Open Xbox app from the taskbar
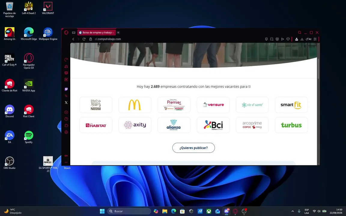346x216 pixels. pyautogui.click(x=208, y=211)
